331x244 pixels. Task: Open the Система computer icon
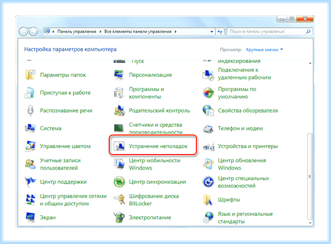[30, 128]
